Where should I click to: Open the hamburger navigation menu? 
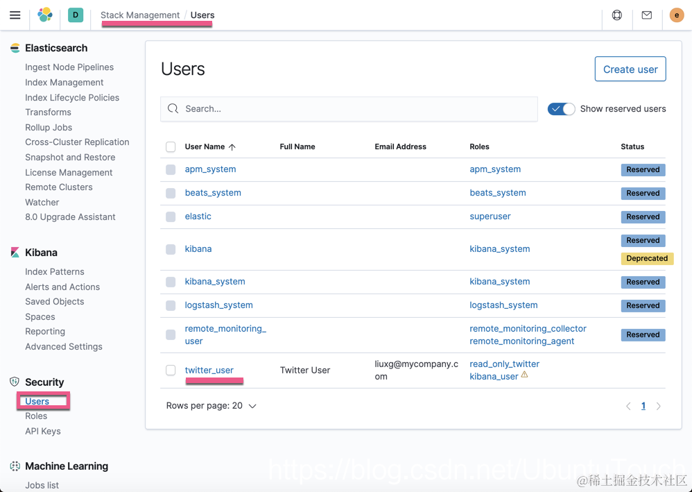point(15,15)
